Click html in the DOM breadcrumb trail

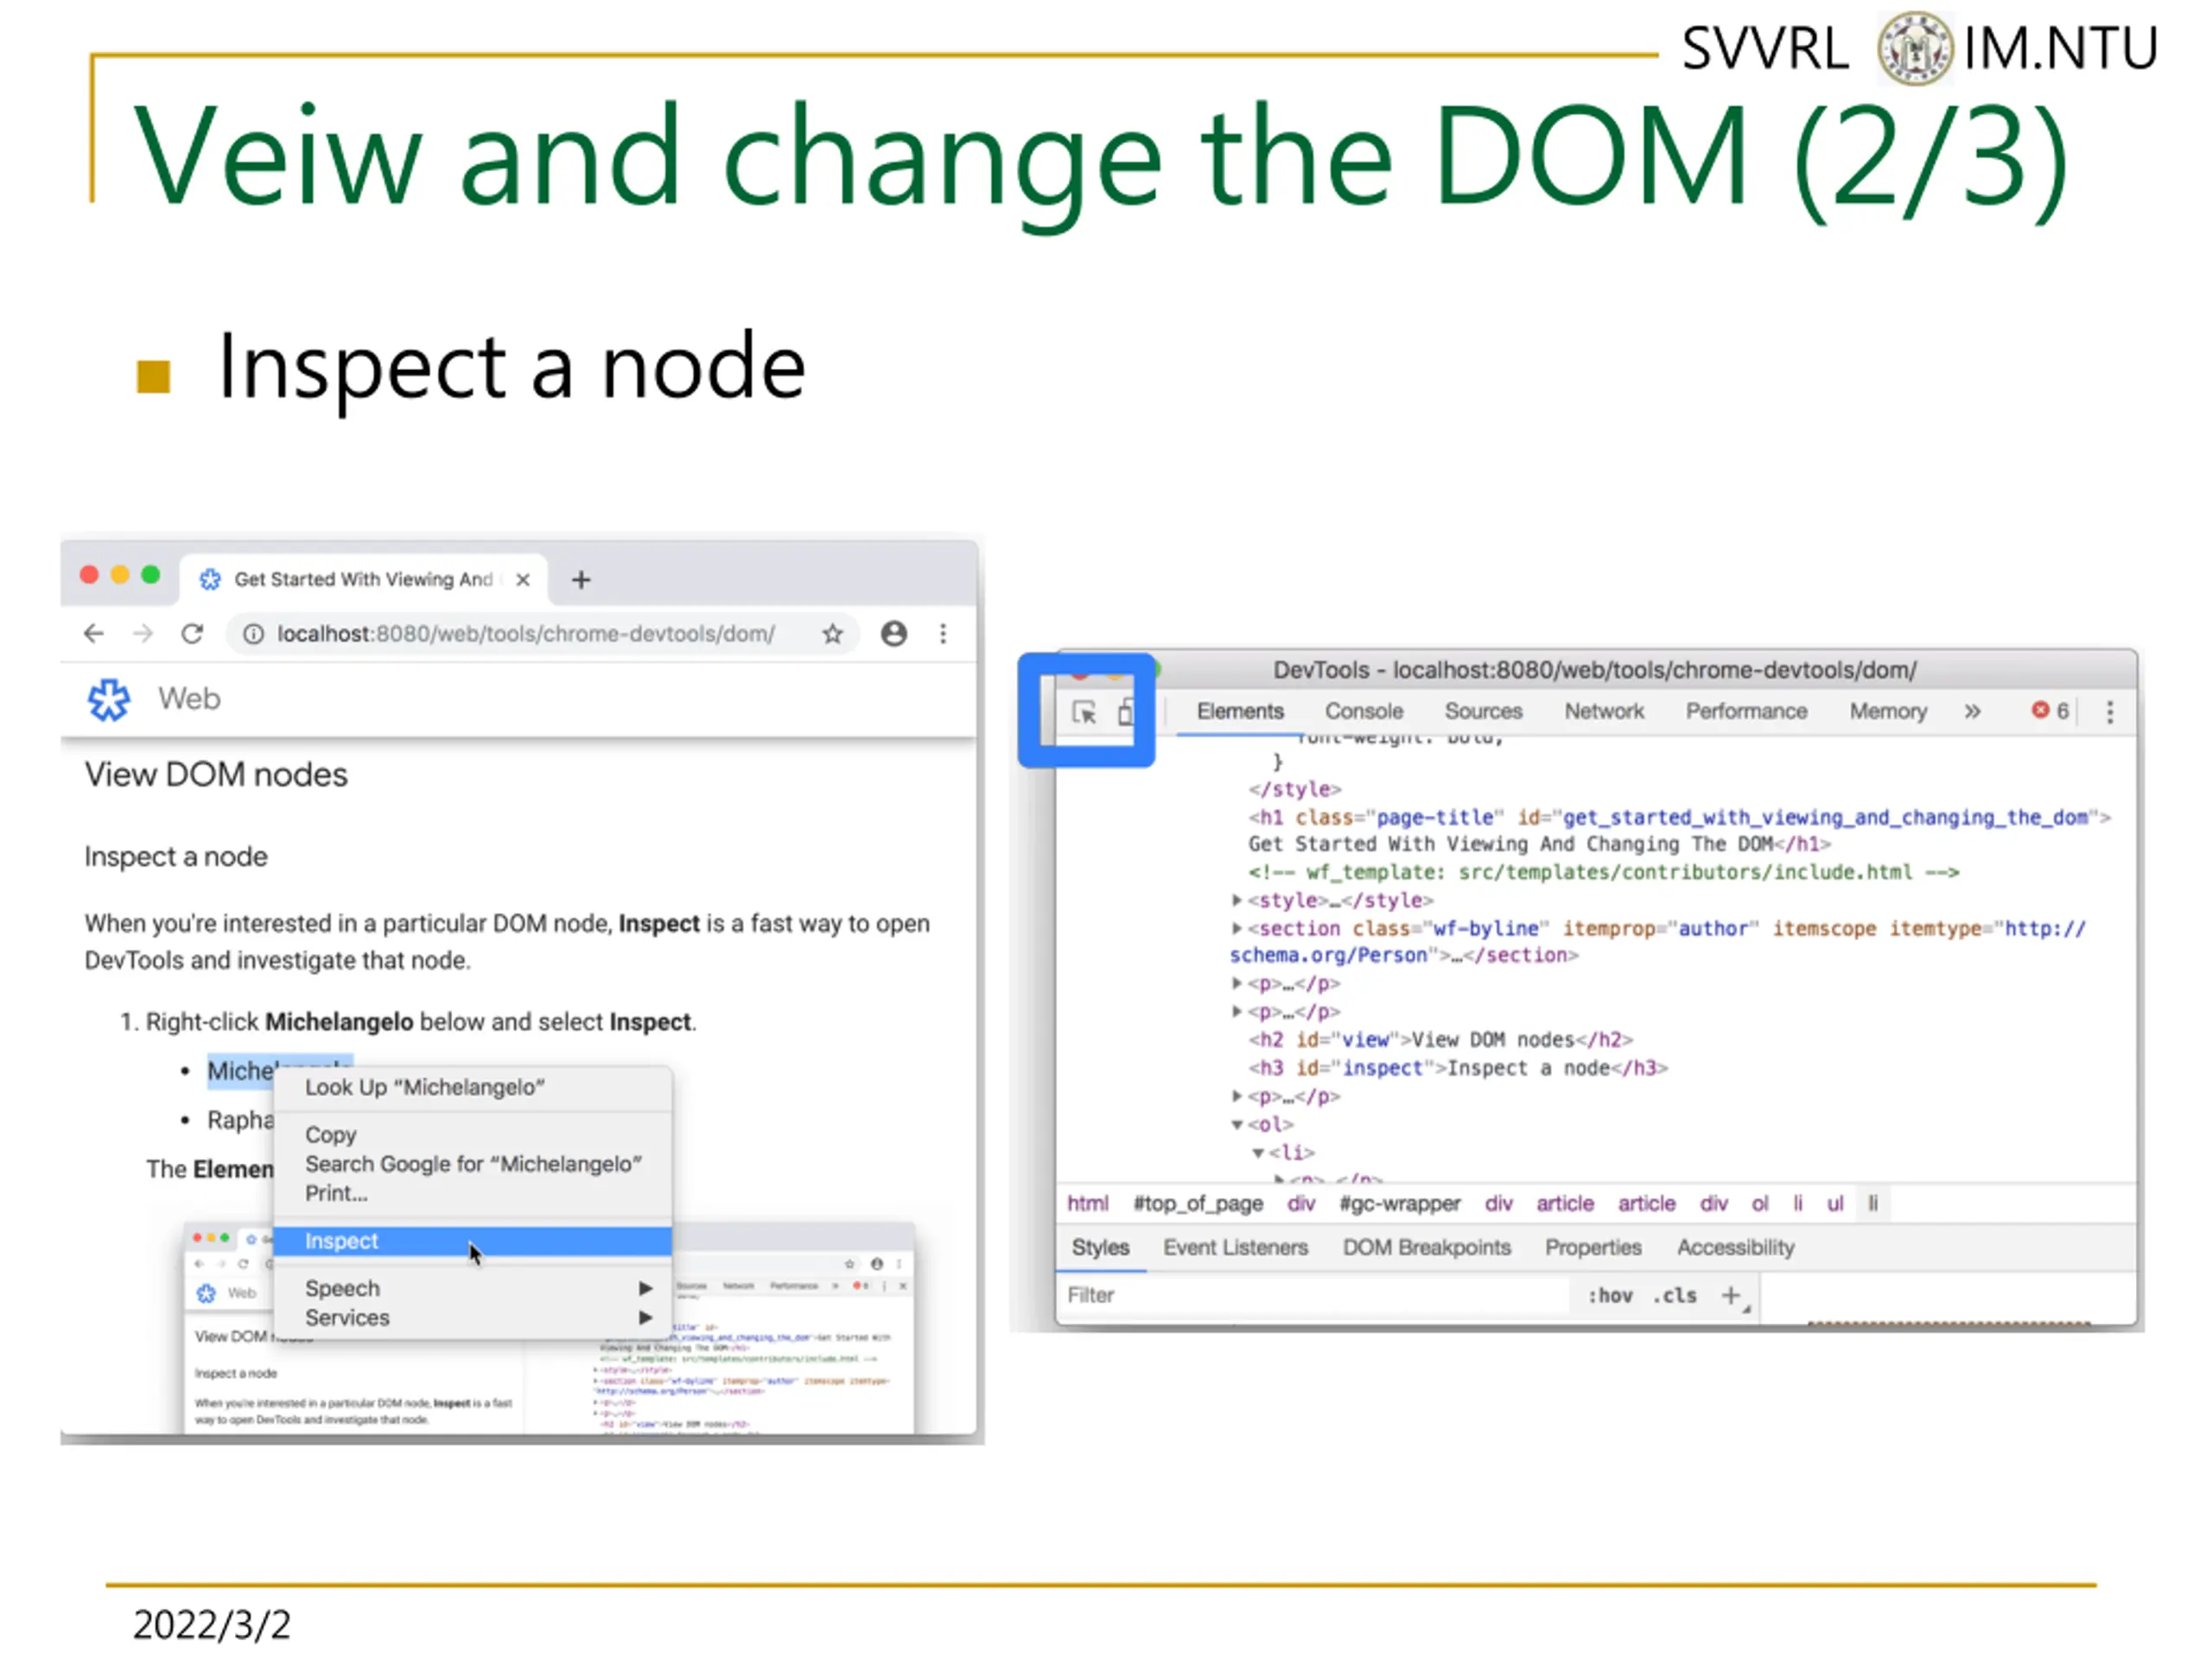point(1087,1204)
